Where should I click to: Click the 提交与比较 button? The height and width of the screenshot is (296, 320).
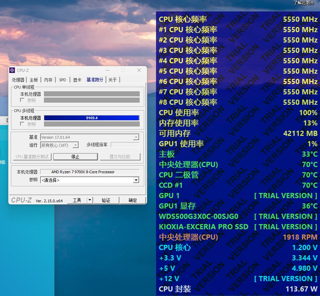[x=120, y=157]
